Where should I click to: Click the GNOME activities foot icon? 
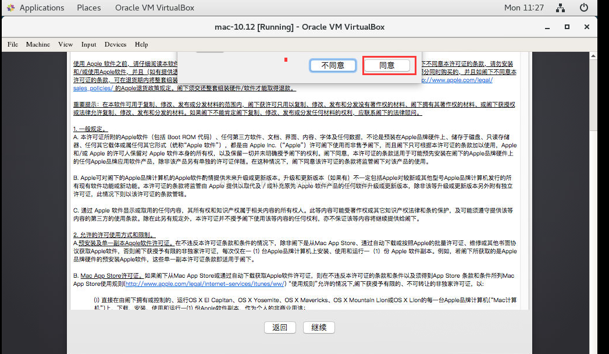[10, 8]
